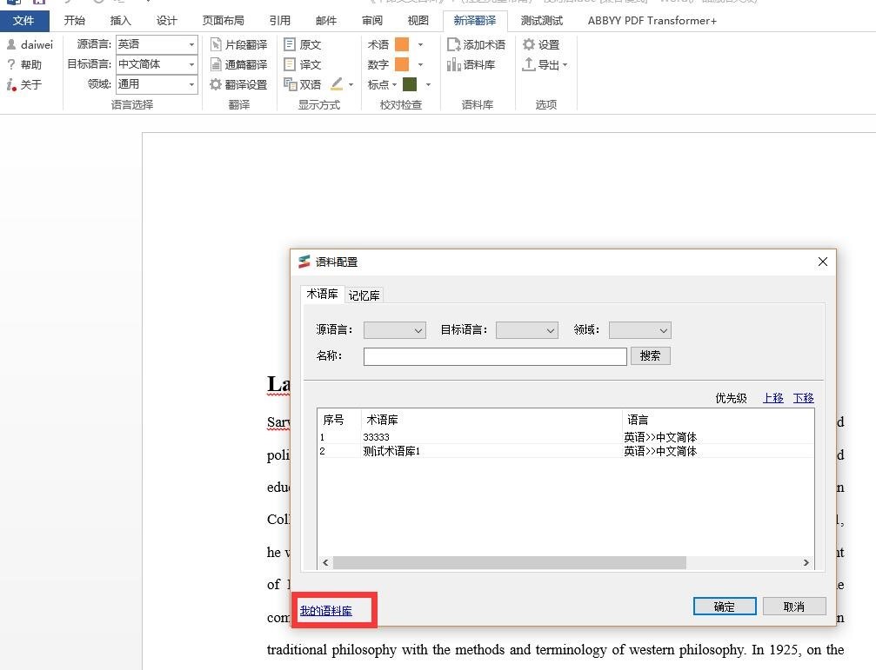The image size is (876, 670).
Task: Switch to the 审阅 ribbon tab
Action: point(372,21)
